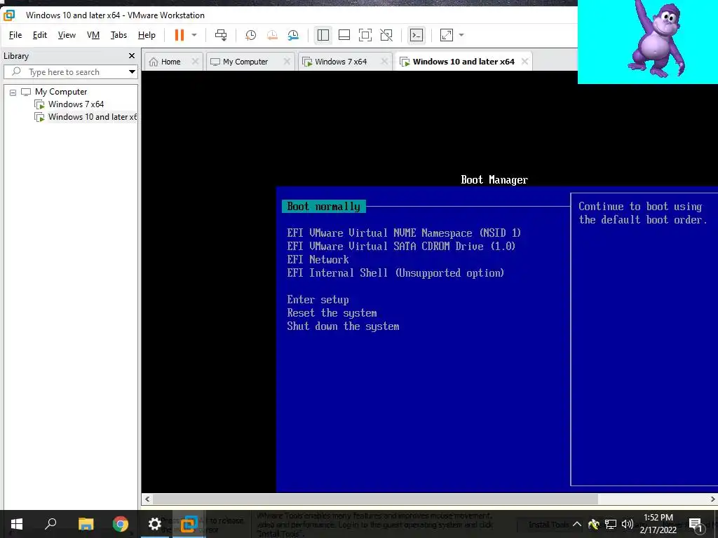Select EFI VMware Virtual SATA CDROM Drive entry
718x538 pixels.
pos(401,246)
